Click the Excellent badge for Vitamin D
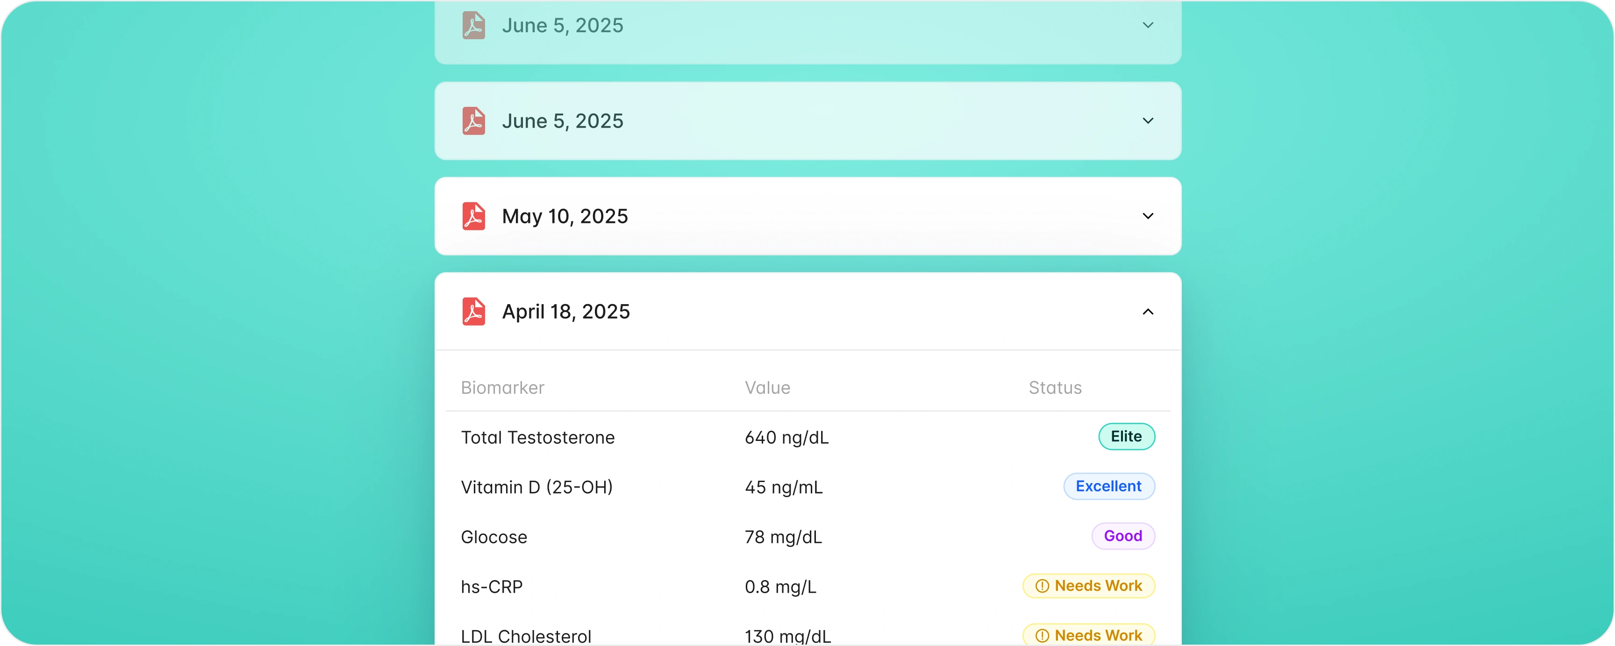 coord(1108,486)
